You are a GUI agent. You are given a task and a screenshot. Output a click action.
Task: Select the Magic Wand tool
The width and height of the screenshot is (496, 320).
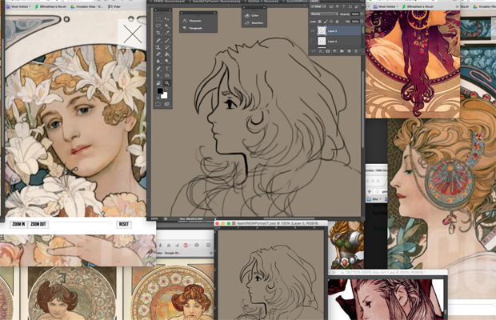tap(167, 26)
